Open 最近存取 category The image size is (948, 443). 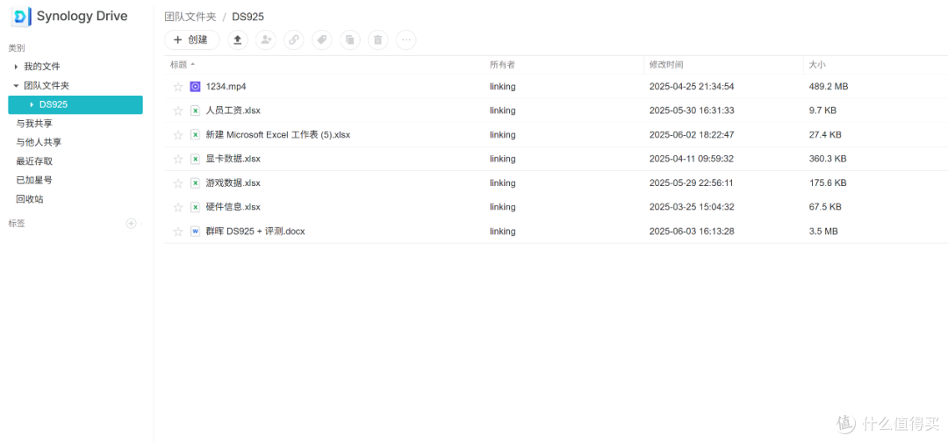point(34,161)
